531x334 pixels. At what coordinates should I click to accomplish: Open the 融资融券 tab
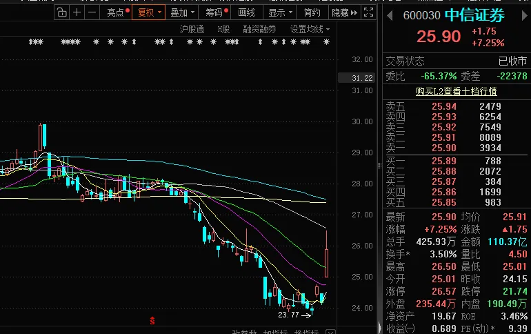pos(259,29)
